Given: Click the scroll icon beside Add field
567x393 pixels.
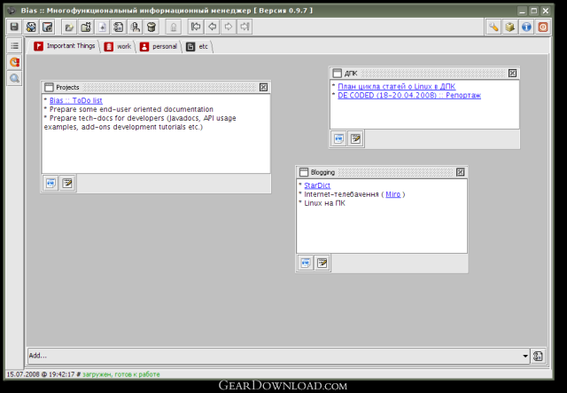Looking at the screenshot, I should click(538, 356).
